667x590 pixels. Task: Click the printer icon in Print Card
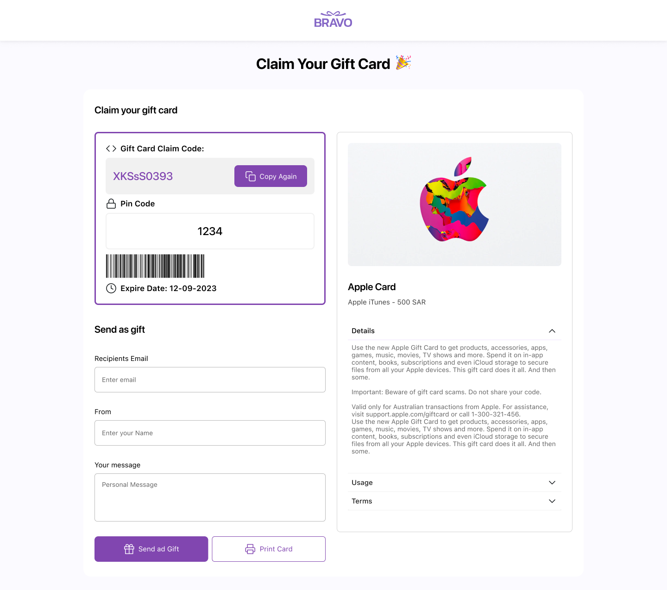click(x=250, y=549)
